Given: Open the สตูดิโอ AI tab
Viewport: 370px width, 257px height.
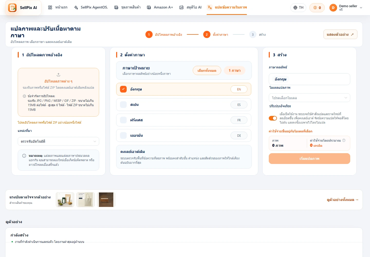Looking at the screenshot, I should pos(190,7).
